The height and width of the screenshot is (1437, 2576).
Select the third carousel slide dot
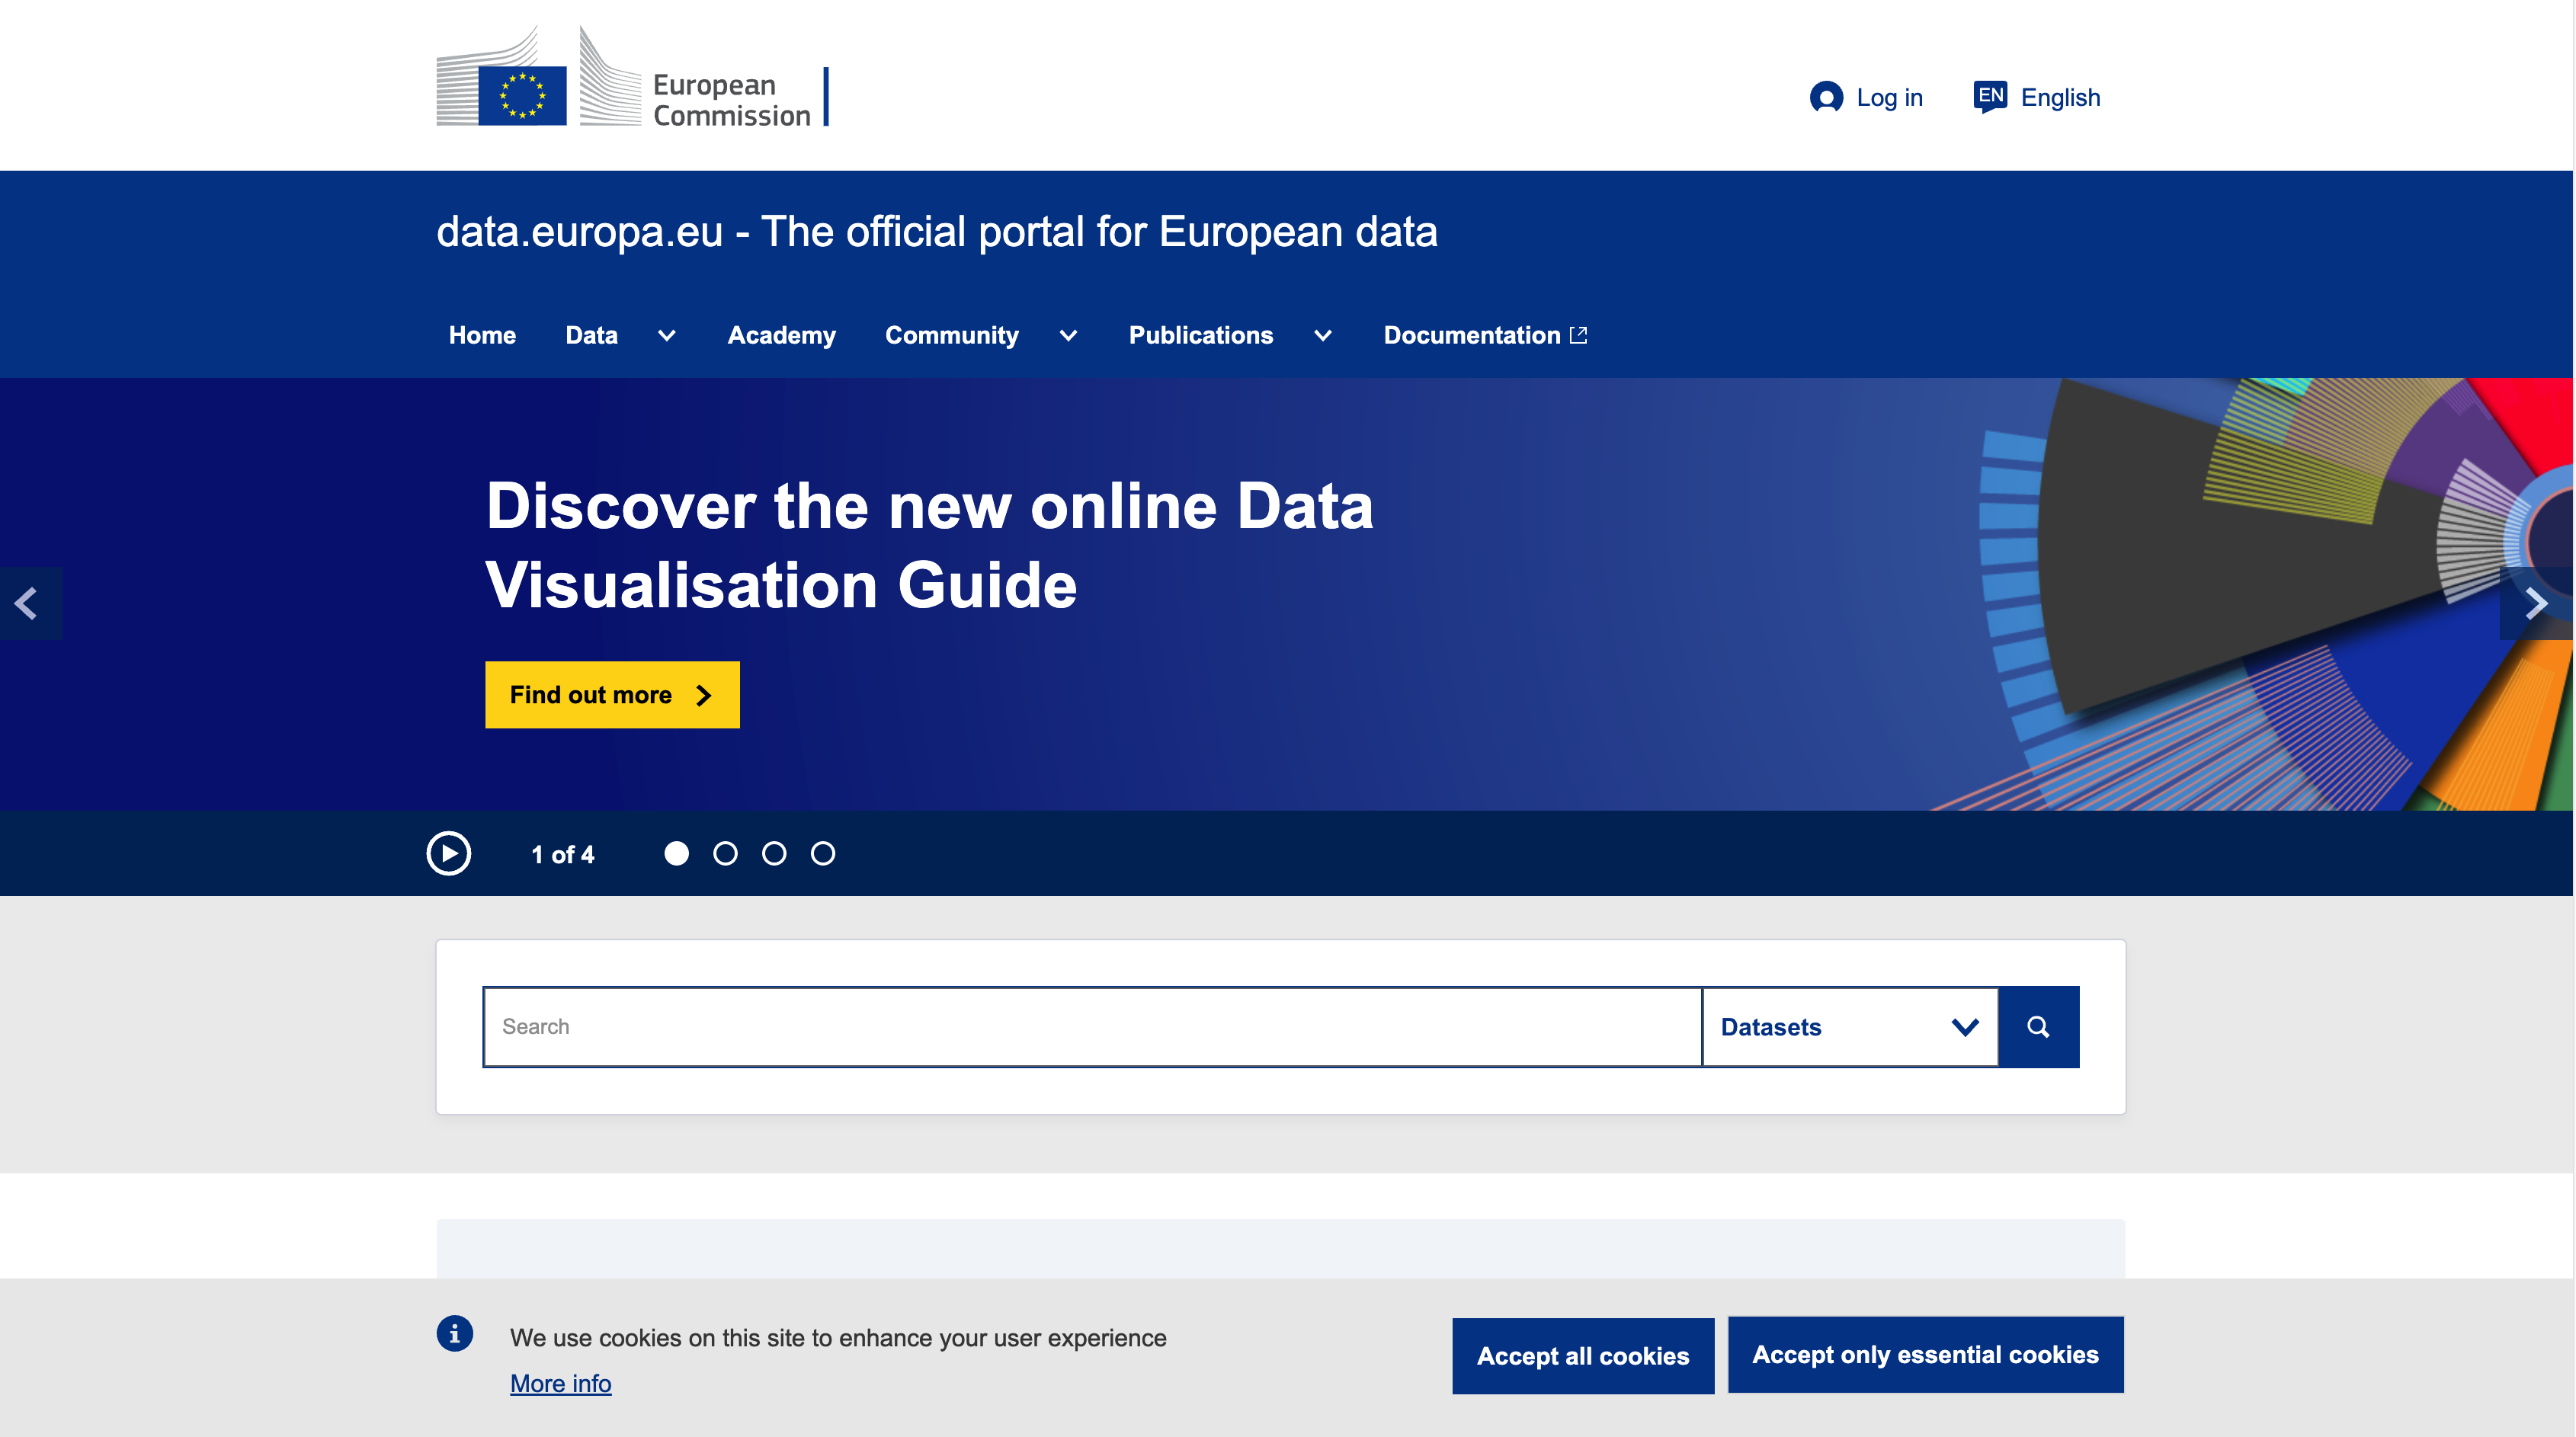click(x=774, y=853)
